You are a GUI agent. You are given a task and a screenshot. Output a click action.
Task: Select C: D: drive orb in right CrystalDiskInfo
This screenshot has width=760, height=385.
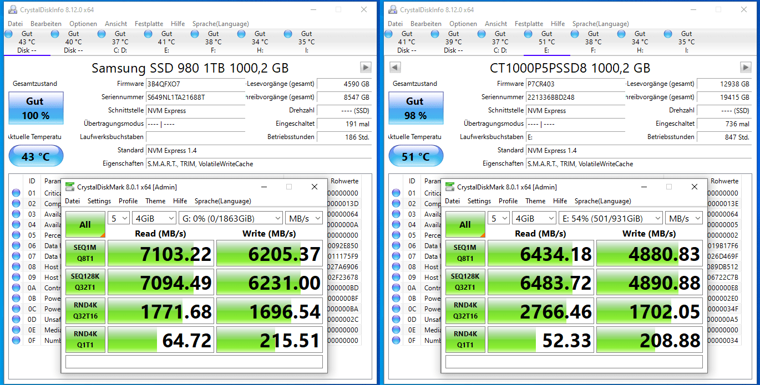(x=482, y=34)
